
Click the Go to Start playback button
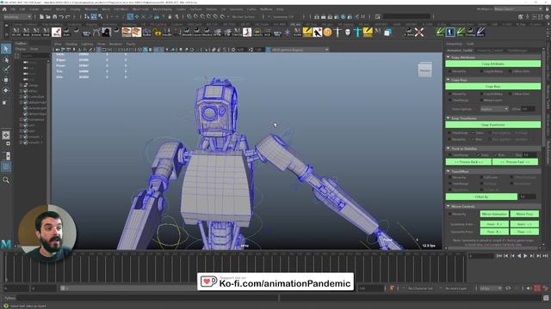(x=499, y=256)
